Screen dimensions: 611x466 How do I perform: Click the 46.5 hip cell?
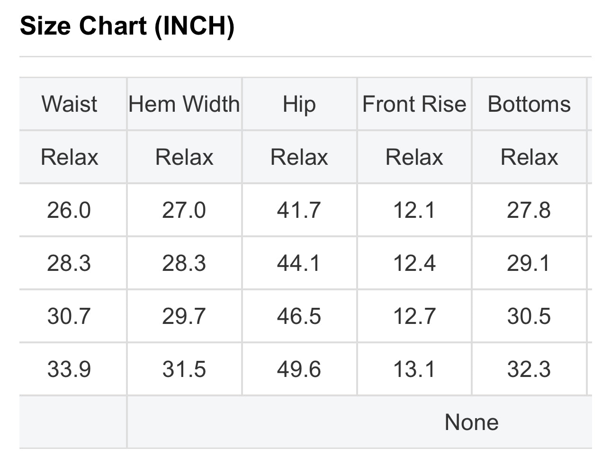point(299,316)
